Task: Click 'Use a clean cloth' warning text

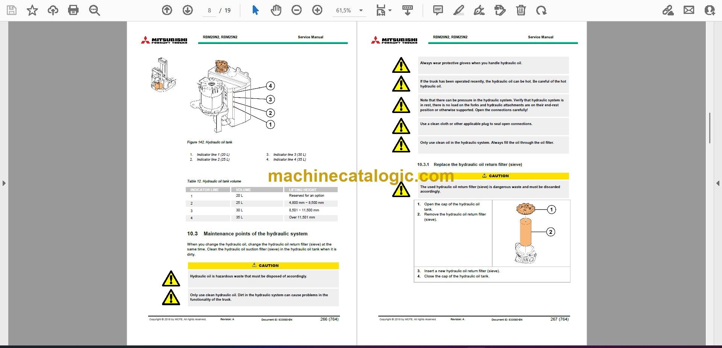Action: 476,124
